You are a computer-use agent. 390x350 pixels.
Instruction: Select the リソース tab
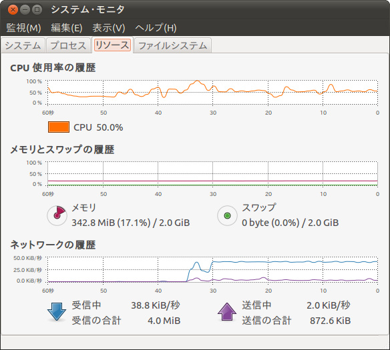112,45
